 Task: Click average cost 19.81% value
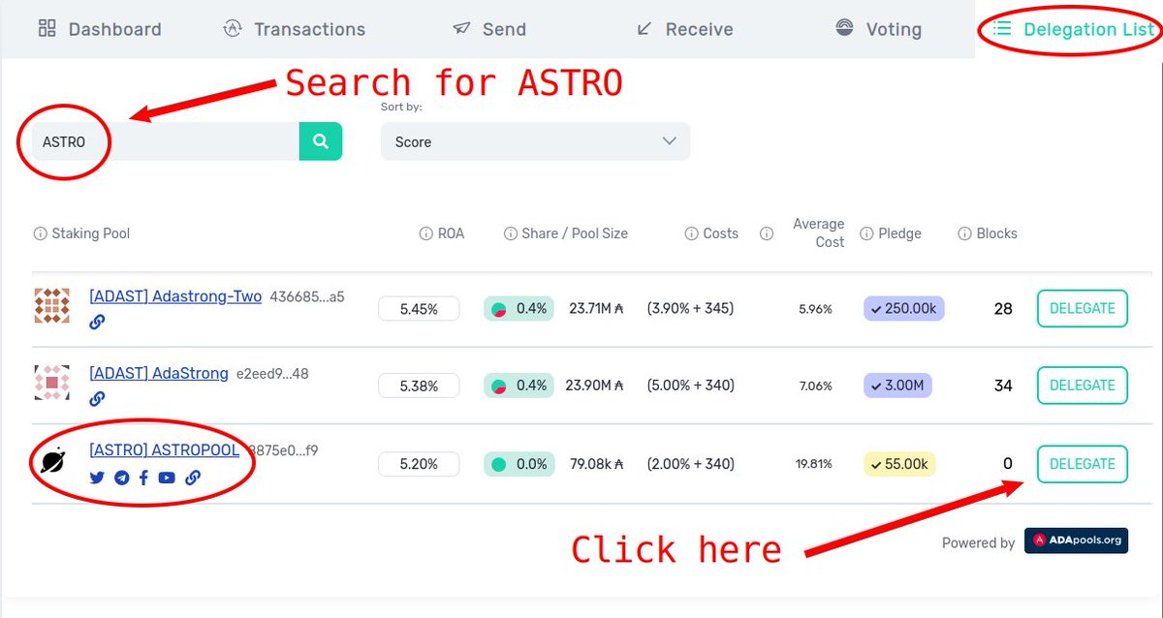(814, 464)
